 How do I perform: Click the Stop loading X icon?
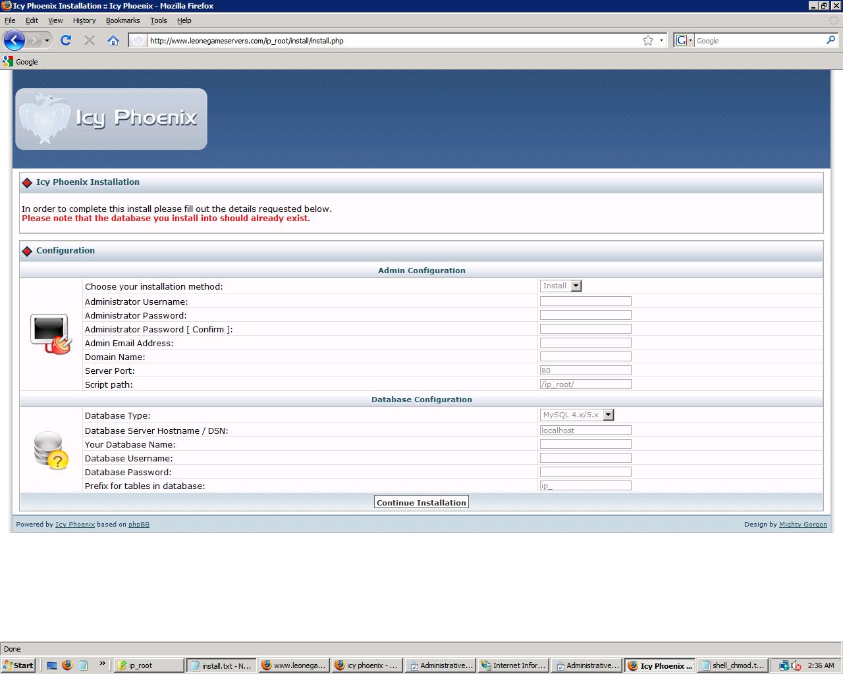click(90, 40)
